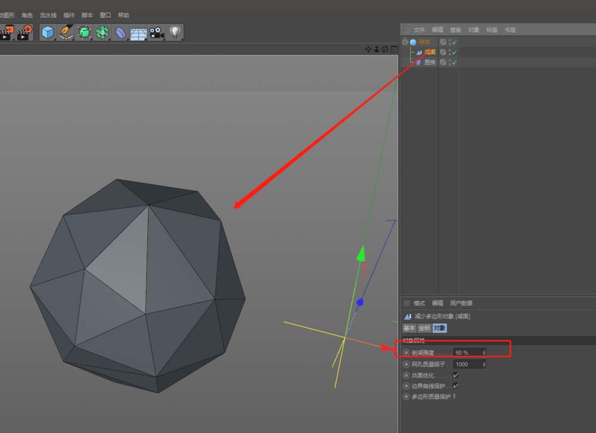Viewport: 596px width, 433px height.
Task: Click the green Array modeling object icon
Action: [x=103, y=32]
